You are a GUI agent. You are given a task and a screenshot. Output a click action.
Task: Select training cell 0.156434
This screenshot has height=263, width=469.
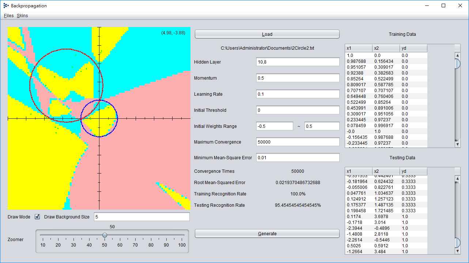click(x=386, y=61)
